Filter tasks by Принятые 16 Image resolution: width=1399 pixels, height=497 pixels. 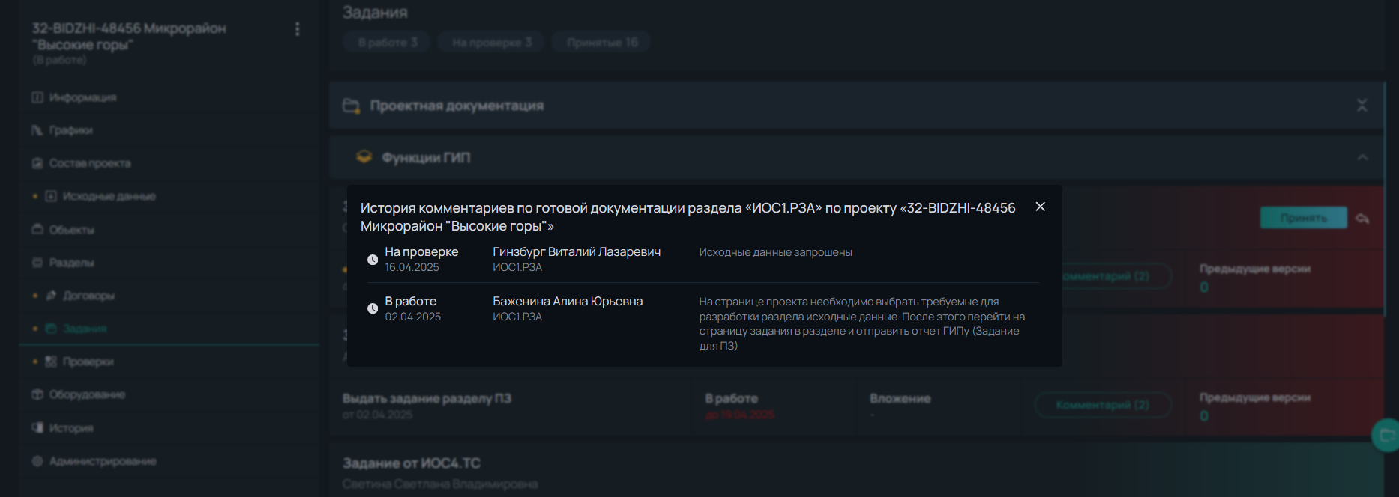coord(601,43)
